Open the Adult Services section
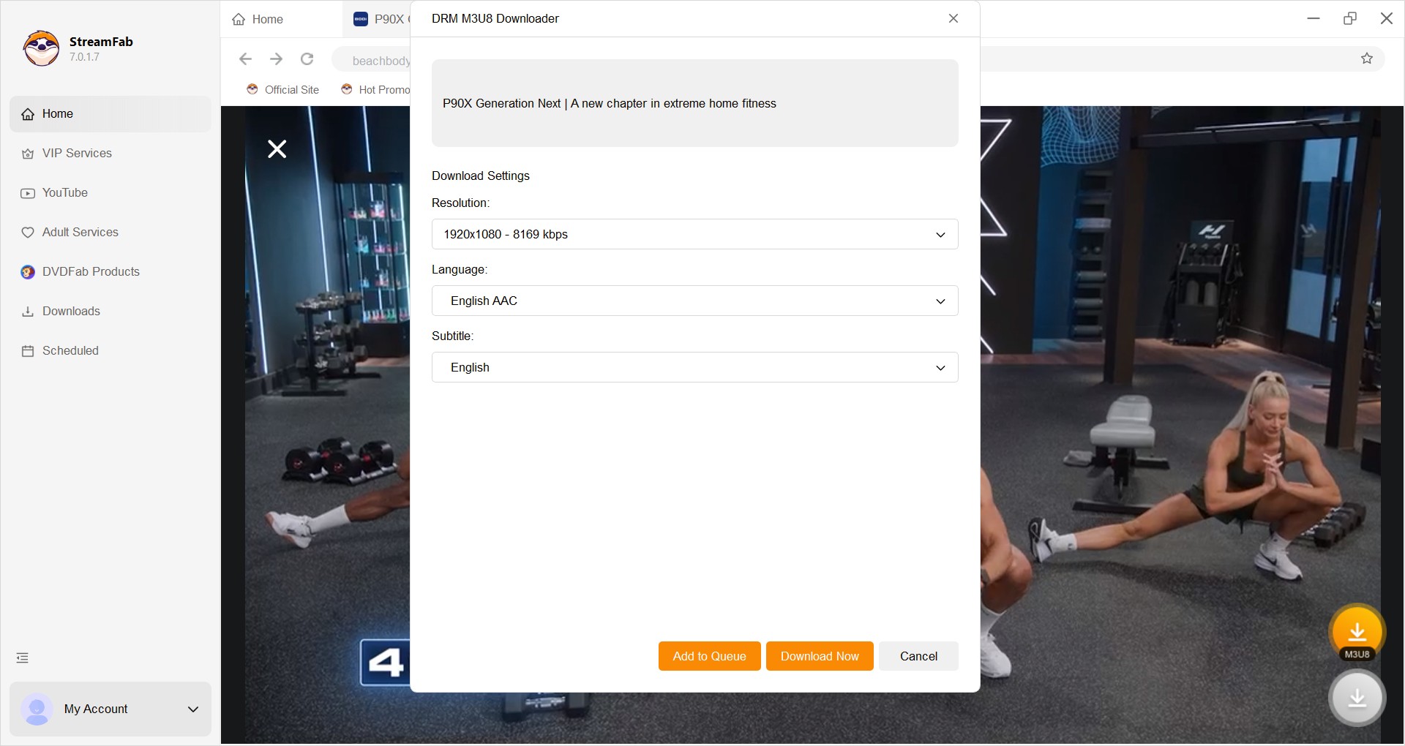The image size is (1405, 746). point(80,232)
